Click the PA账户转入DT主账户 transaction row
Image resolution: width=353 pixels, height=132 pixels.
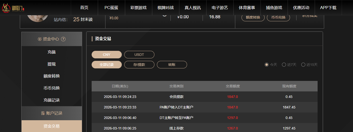click(x=205, y=107)
